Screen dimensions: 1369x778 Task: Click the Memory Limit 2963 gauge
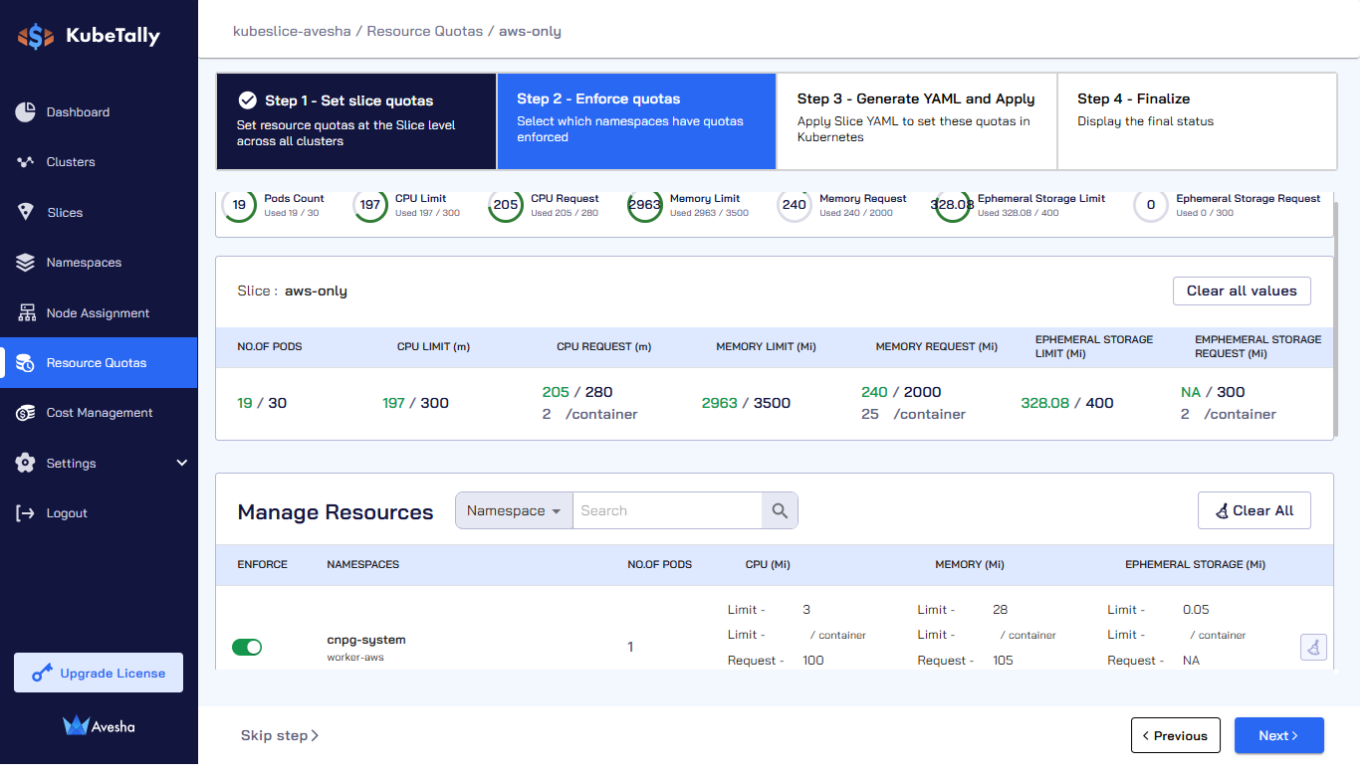[x=645, y=205]
